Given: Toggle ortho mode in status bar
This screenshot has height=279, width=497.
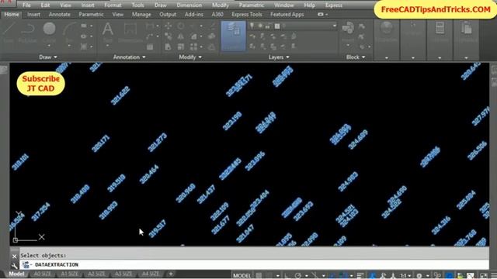Looking at the screenshot, I should [287, 276].
